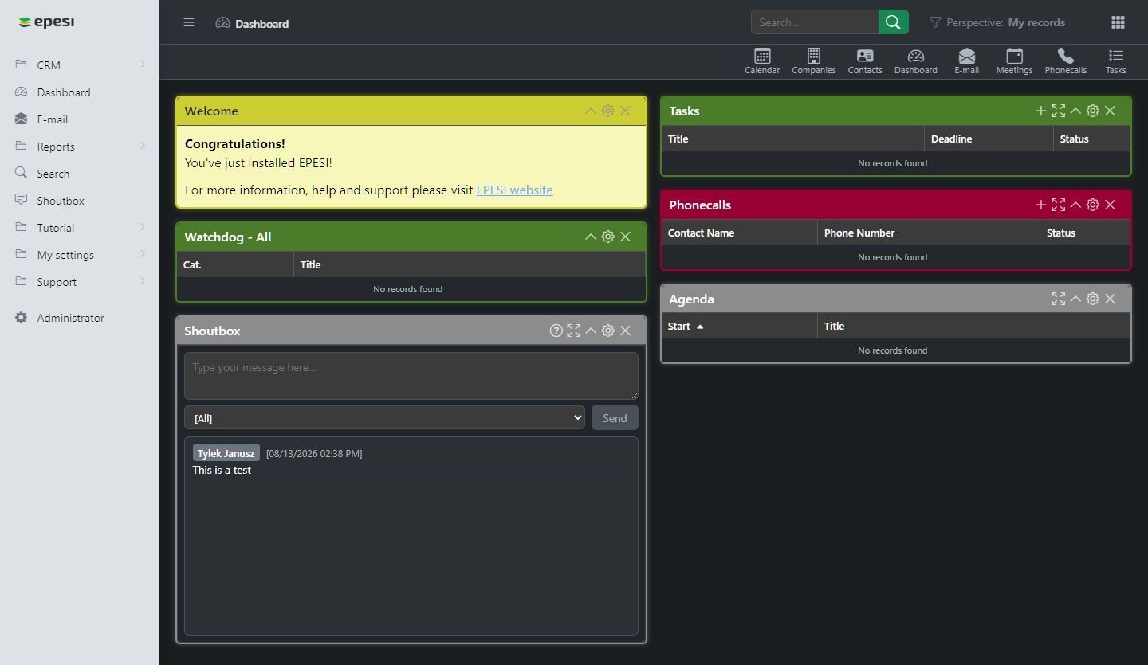This screenshot has height=665, width=1148.
Task: Expand the My settings sidebar menu
Action: tap(80, 255)
